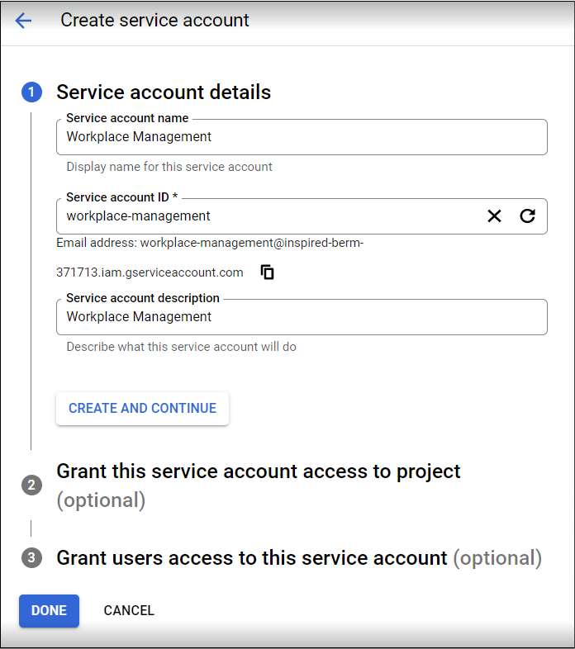Click Create and Continue button

pyautogui.click(x=142, y=409)
